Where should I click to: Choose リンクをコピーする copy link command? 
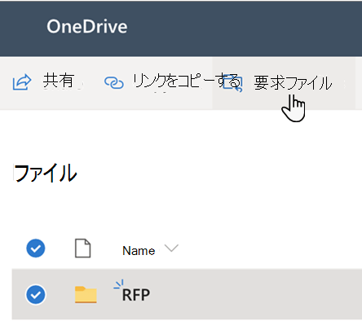(186, 81)
